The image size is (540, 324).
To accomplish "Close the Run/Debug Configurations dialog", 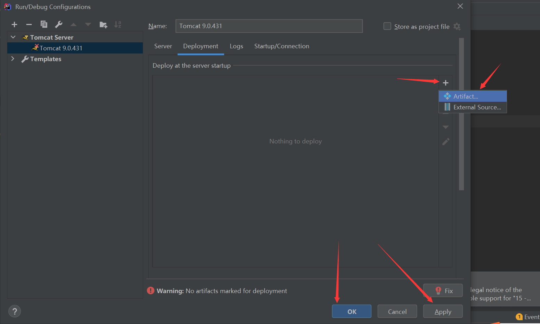I will [x=460, y=6].
